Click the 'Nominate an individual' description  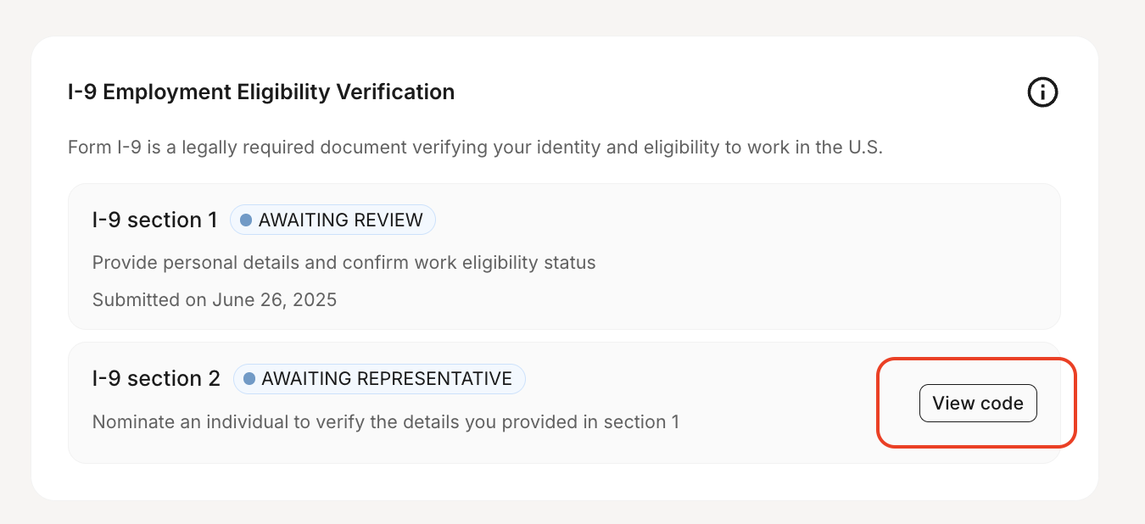(385, 421)
